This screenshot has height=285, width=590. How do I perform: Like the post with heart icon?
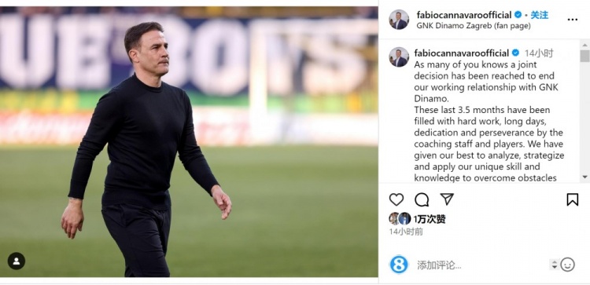[x=396, y=199]
